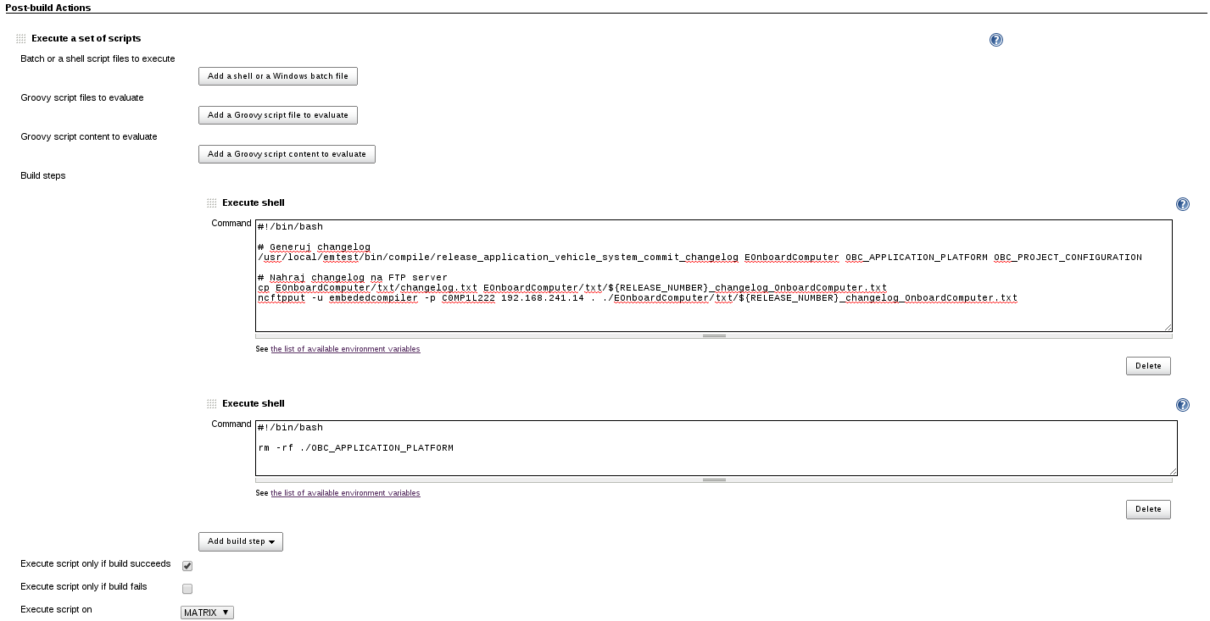The width and height of the screenshot is (1210, 621).
Task: Open help for the second Execute shell step
Action: (x=1182, y=404)
